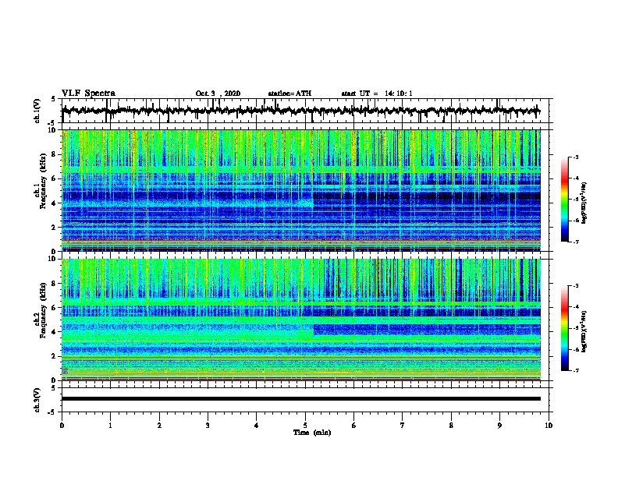This screenshot has width=618, height=477.
Task: Click time axis tick label "10"
Action: (x=549, y=425)
